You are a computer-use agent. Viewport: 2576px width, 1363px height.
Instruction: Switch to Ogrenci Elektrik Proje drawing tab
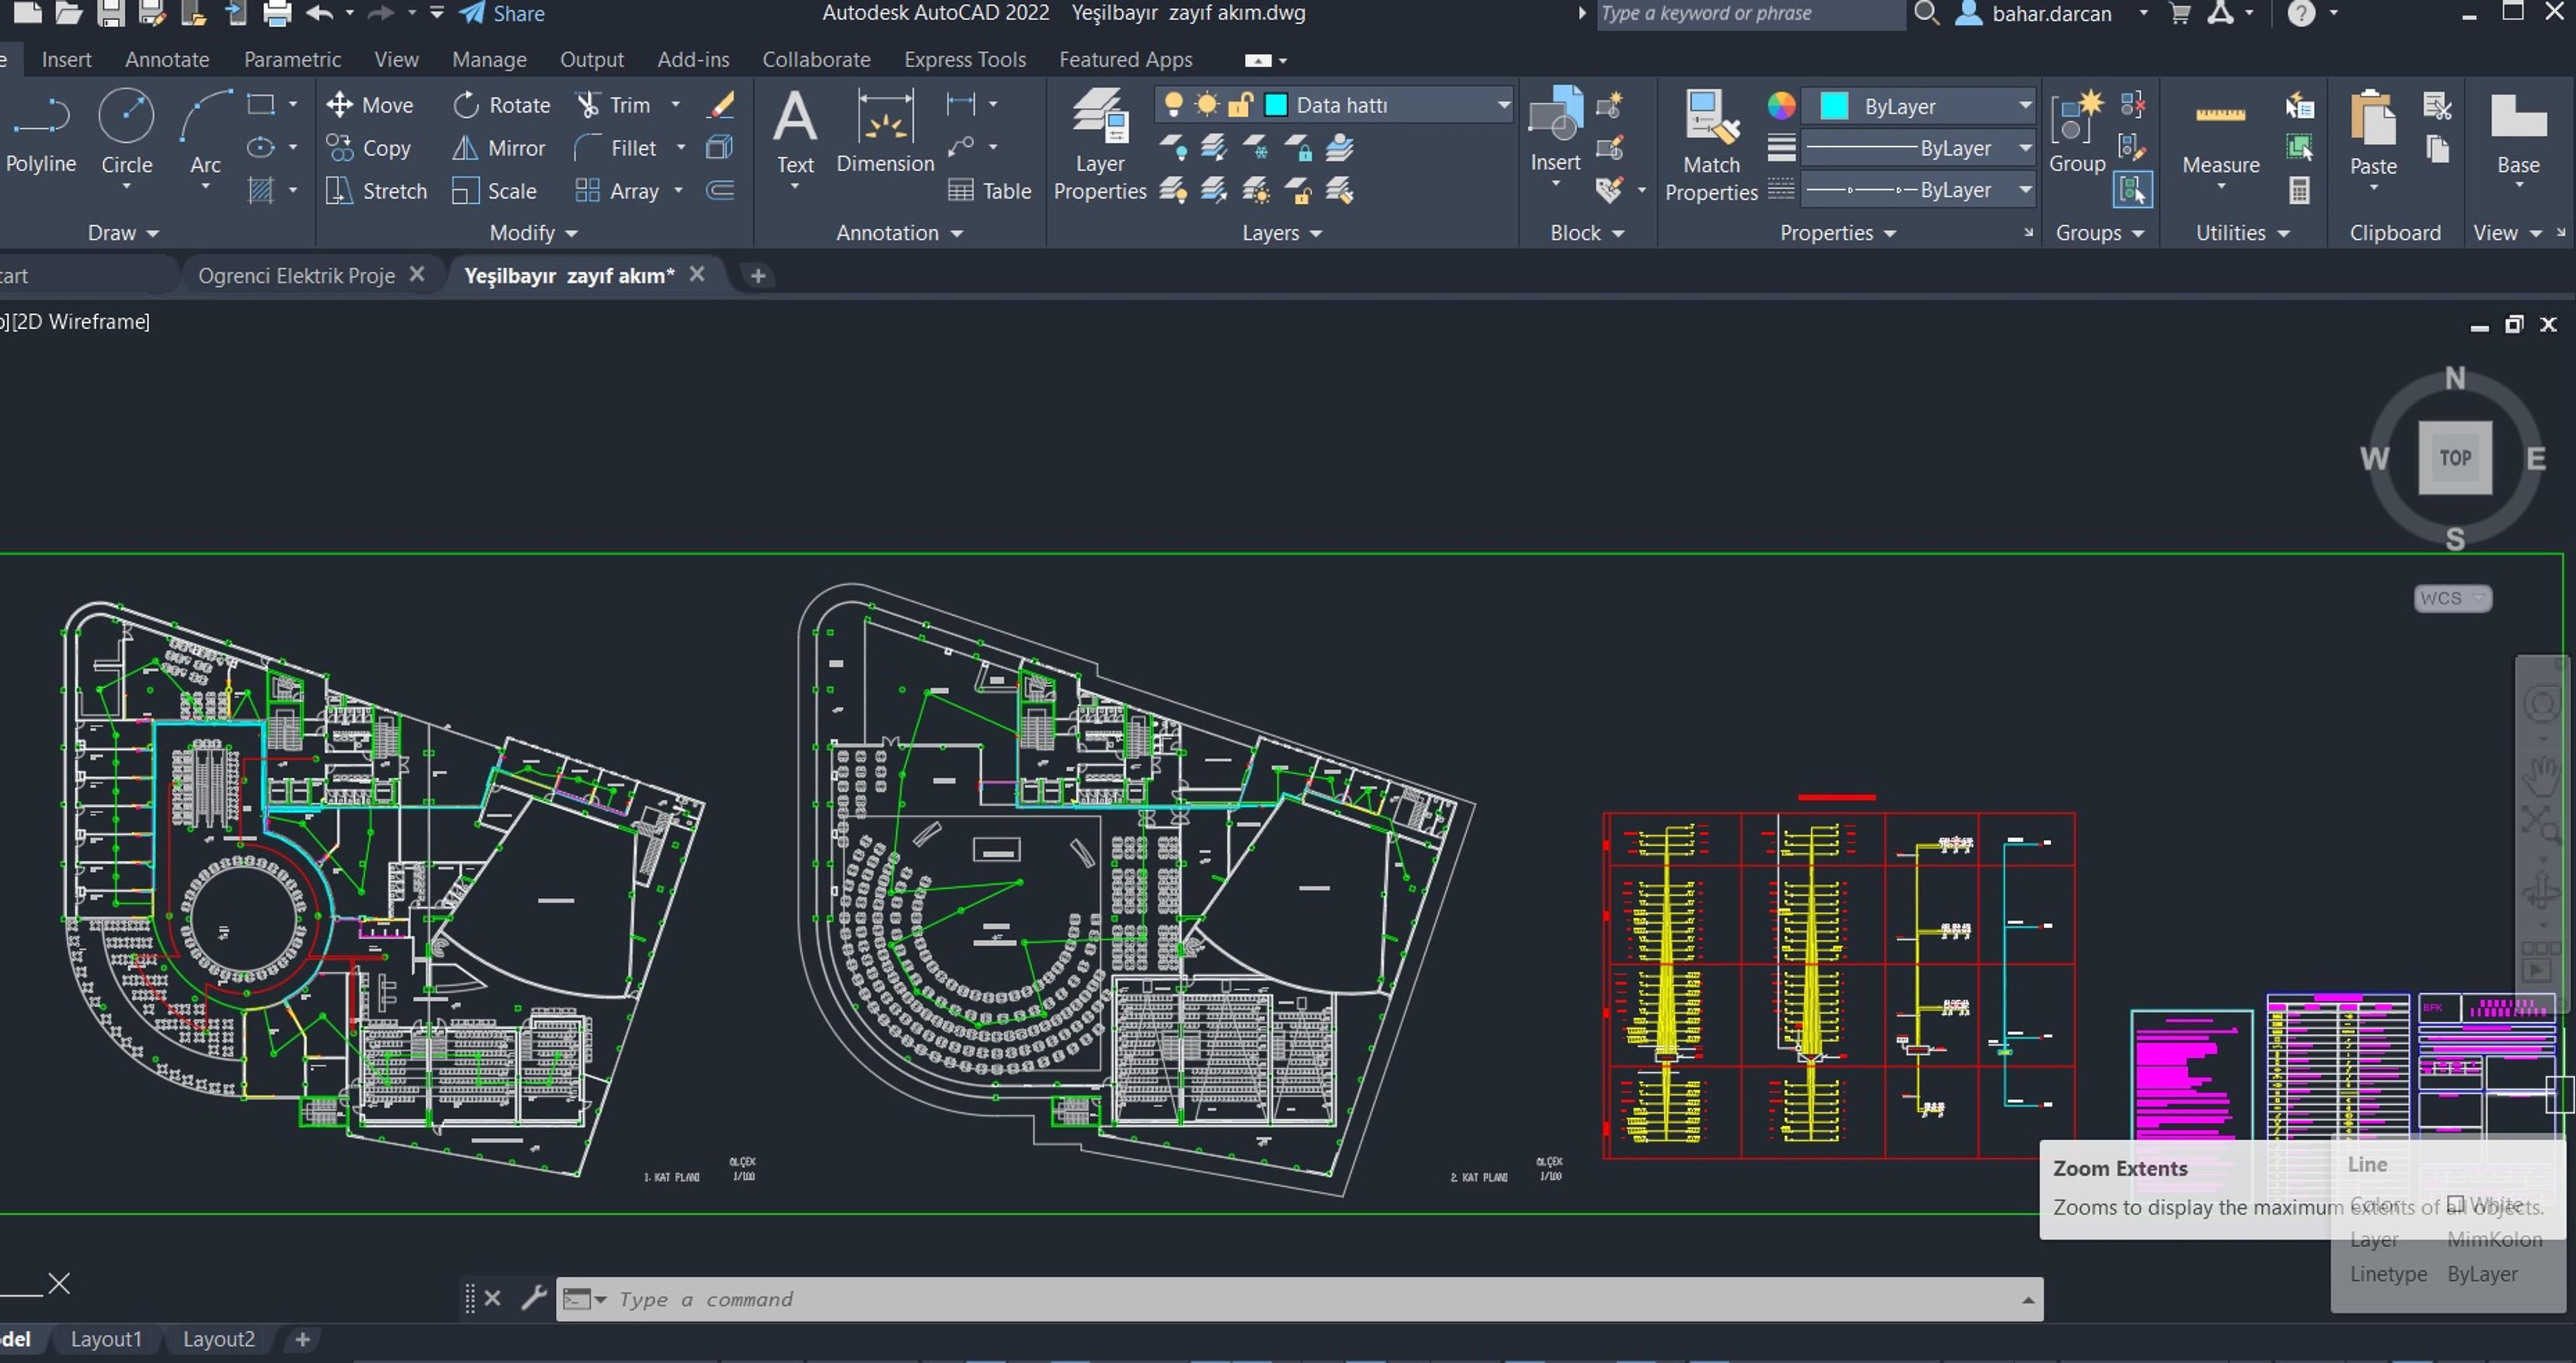click(296, 276)
